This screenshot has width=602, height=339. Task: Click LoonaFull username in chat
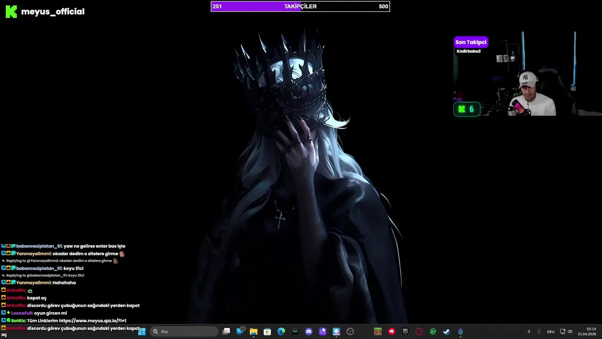coord(22,313)
